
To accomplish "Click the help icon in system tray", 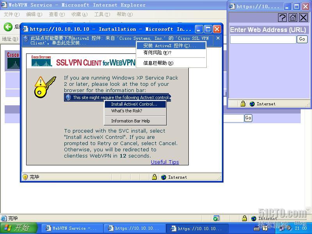I will (x=265, y=228).
